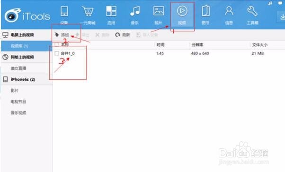Click the greyed-out export toolbar button
285x172 pixels.
pyautogui.click(x=82, y=34)
